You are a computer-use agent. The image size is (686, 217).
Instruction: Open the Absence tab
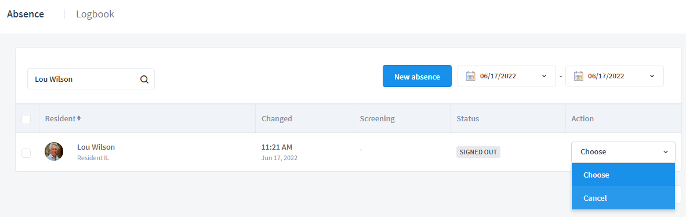[26, 14]
